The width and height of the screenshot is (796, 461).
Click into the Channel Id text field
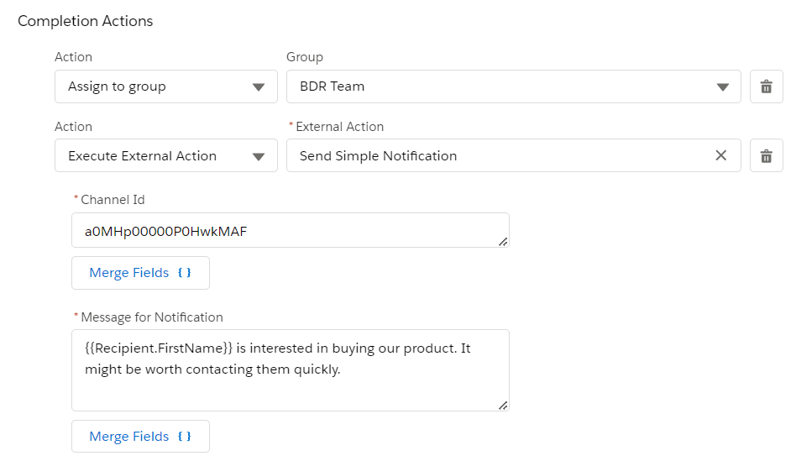tap(291, 230)
